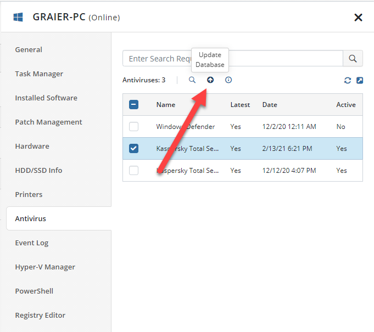Viewport: 374px width, 332px height.
Task: Click the GRAIER-PC (Online) title
Action: coord(76,17)
